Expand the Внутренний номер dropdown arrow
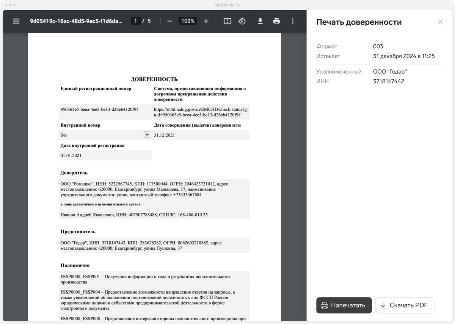 click(147, 135)
